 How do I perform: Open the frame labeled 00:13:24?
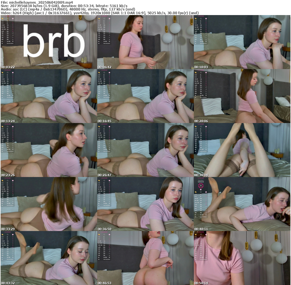pos(49,96)
